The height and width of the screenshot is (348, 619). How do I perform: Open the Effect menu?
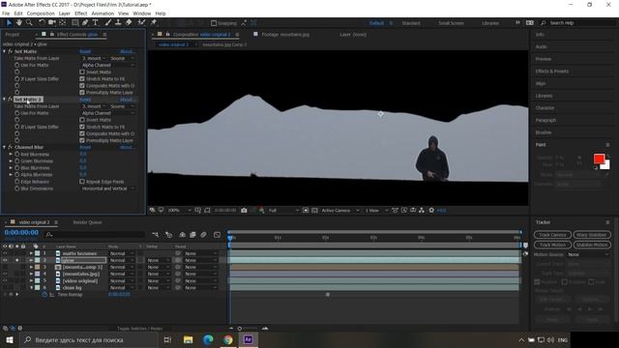click(x=80, y=14)
